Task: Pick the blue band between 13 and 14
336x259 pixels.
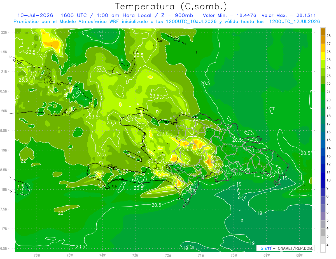Action: coord(323,152)
